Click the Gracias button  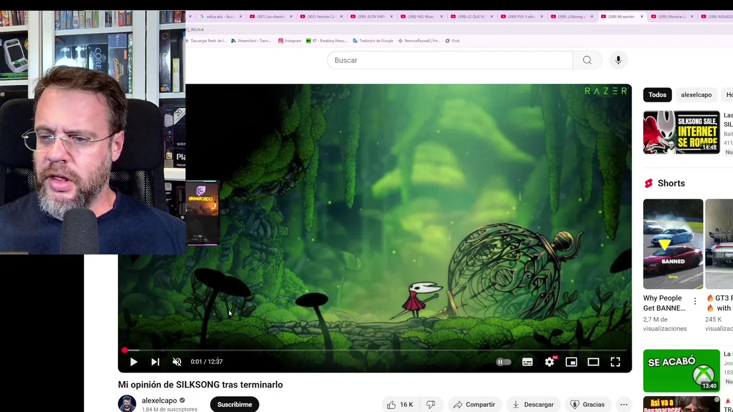tap(588, 405)
